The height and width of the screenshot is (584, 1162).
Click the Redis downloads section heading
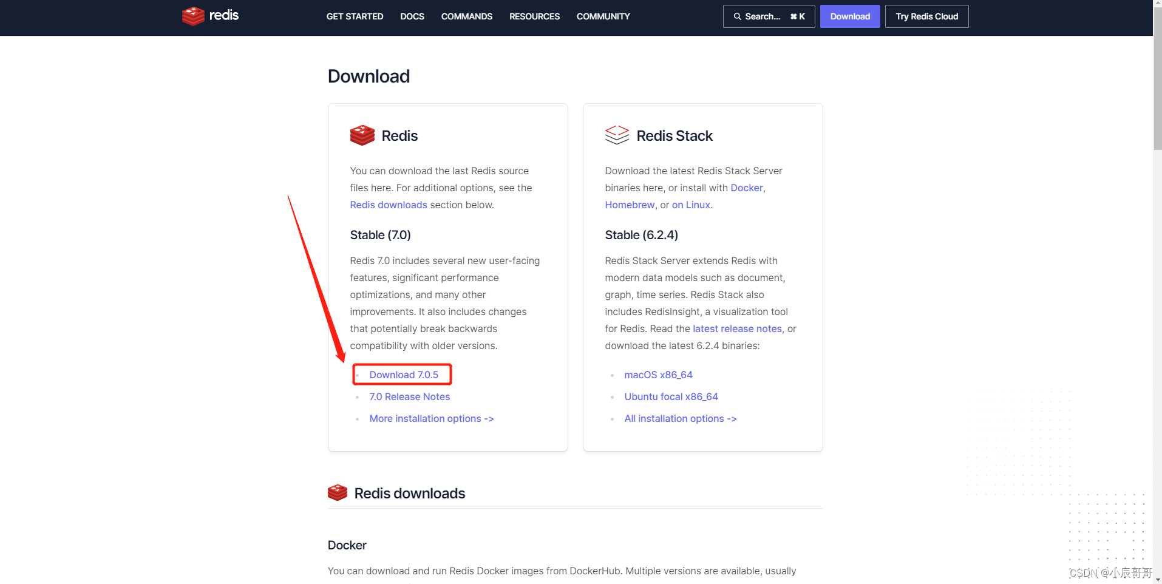410,493
